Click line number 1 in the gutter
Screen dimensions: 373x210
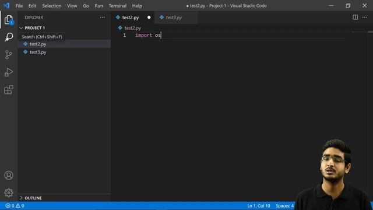124,35
